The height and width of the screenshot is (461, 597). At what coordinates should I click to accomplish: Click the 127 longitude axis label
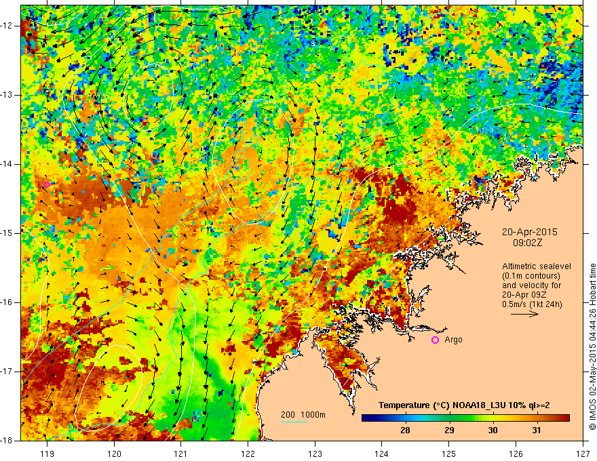[x=583, y=454]
